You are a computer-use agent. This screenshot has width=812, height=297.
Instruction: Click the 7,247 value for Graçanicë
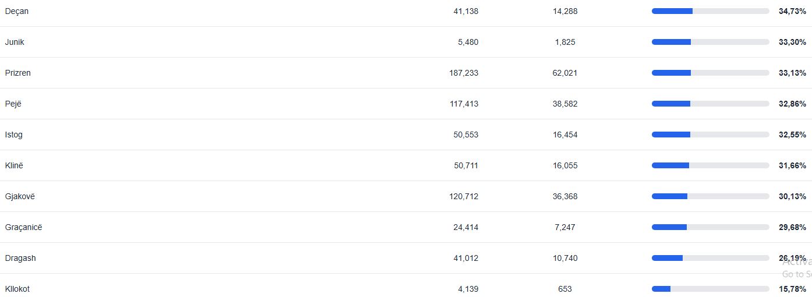(x=565, y=227)
